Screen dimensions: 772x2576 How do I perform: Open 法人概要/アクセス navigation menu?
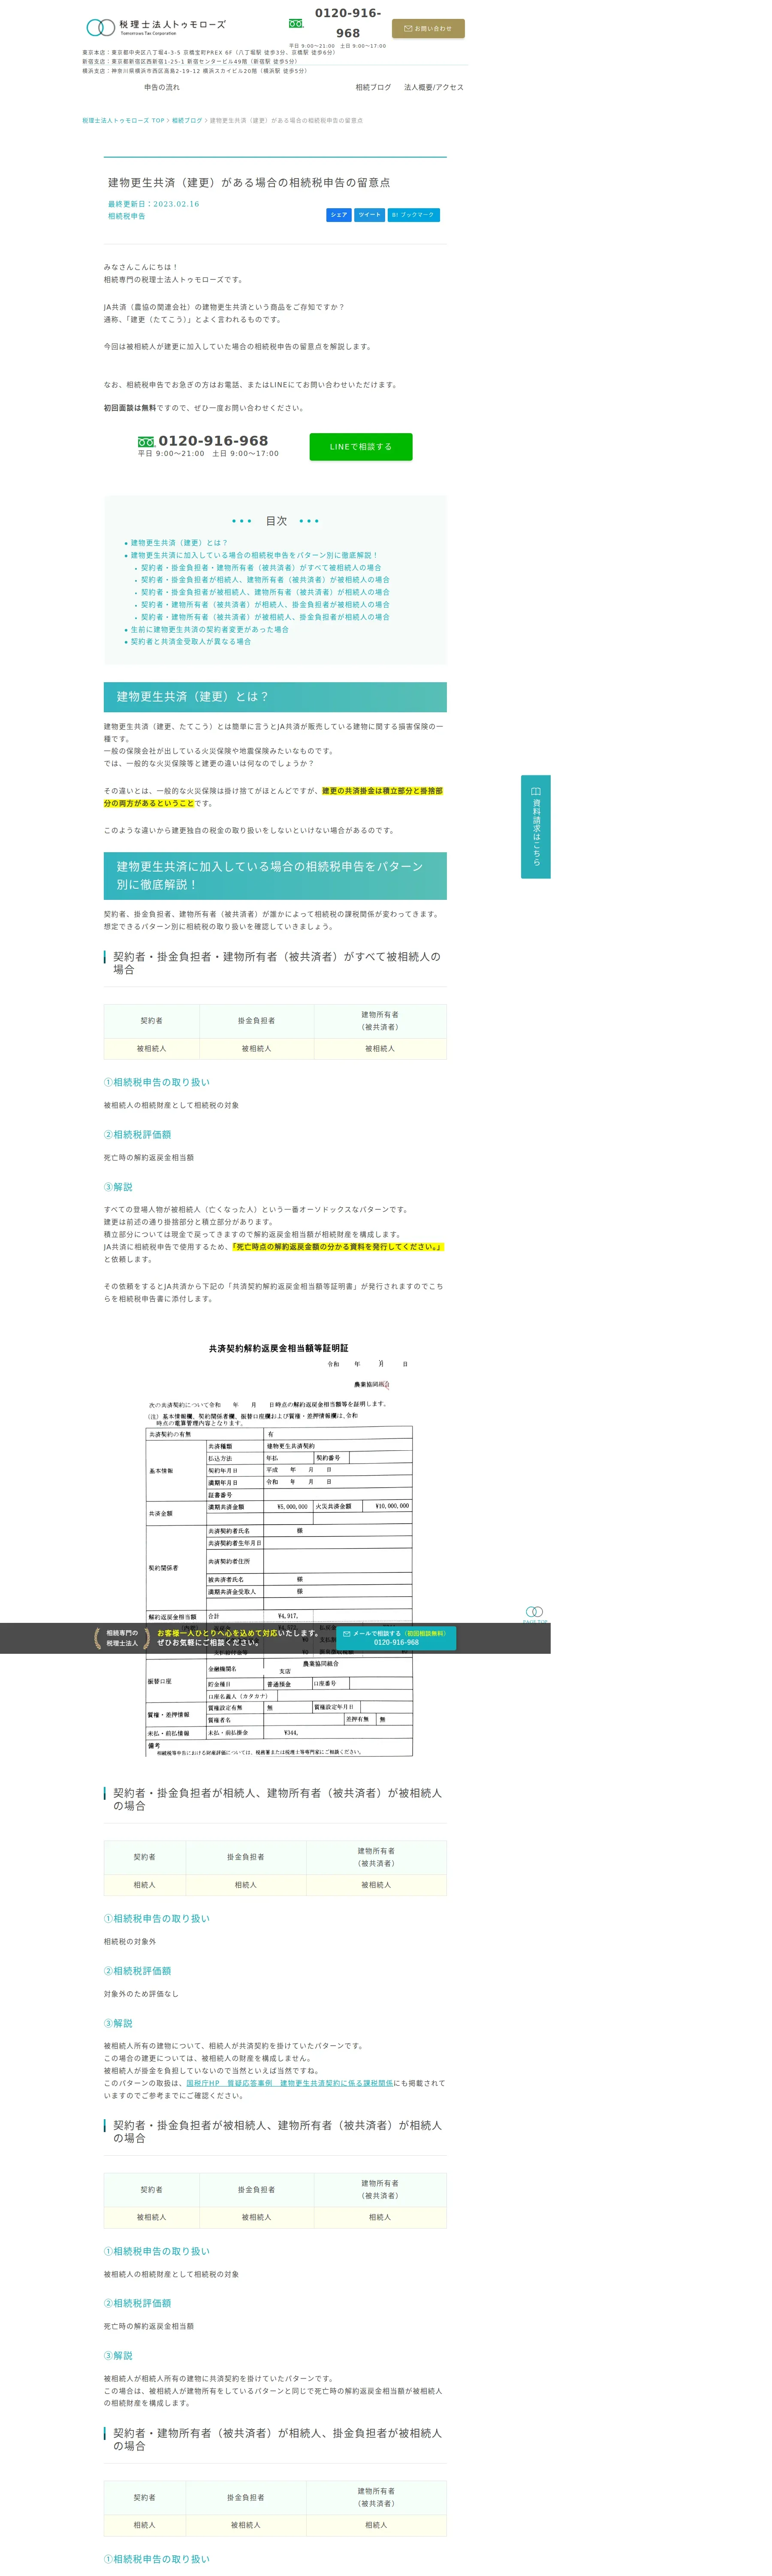tap(434, 87)
